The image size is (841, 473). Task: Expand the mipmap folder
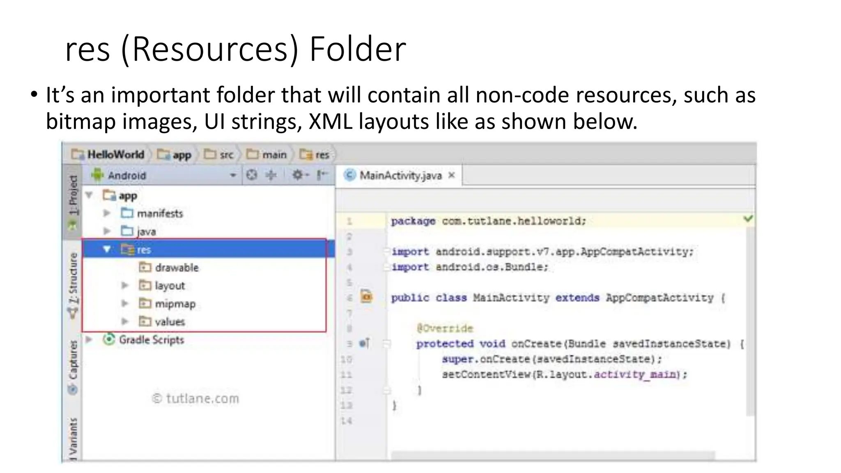click(x=125, y=303)
